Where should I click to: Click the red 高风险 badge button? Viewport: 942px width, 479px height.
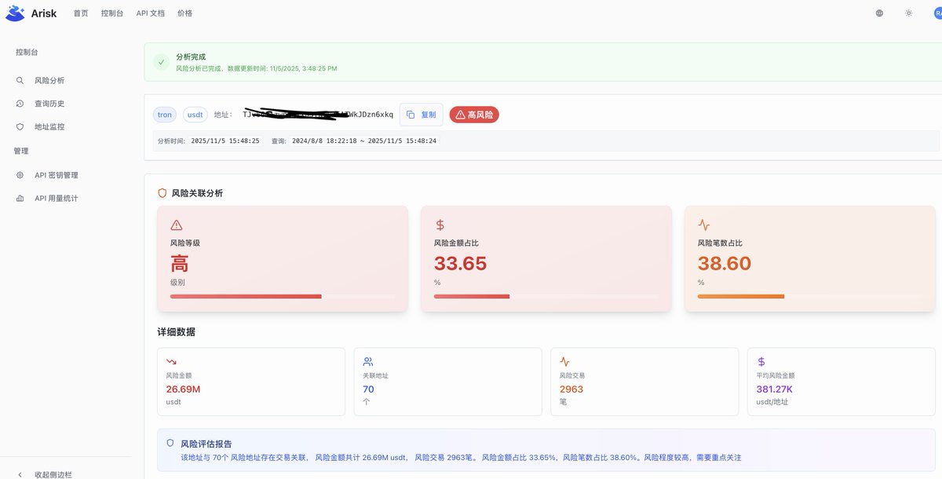[474, 114]
